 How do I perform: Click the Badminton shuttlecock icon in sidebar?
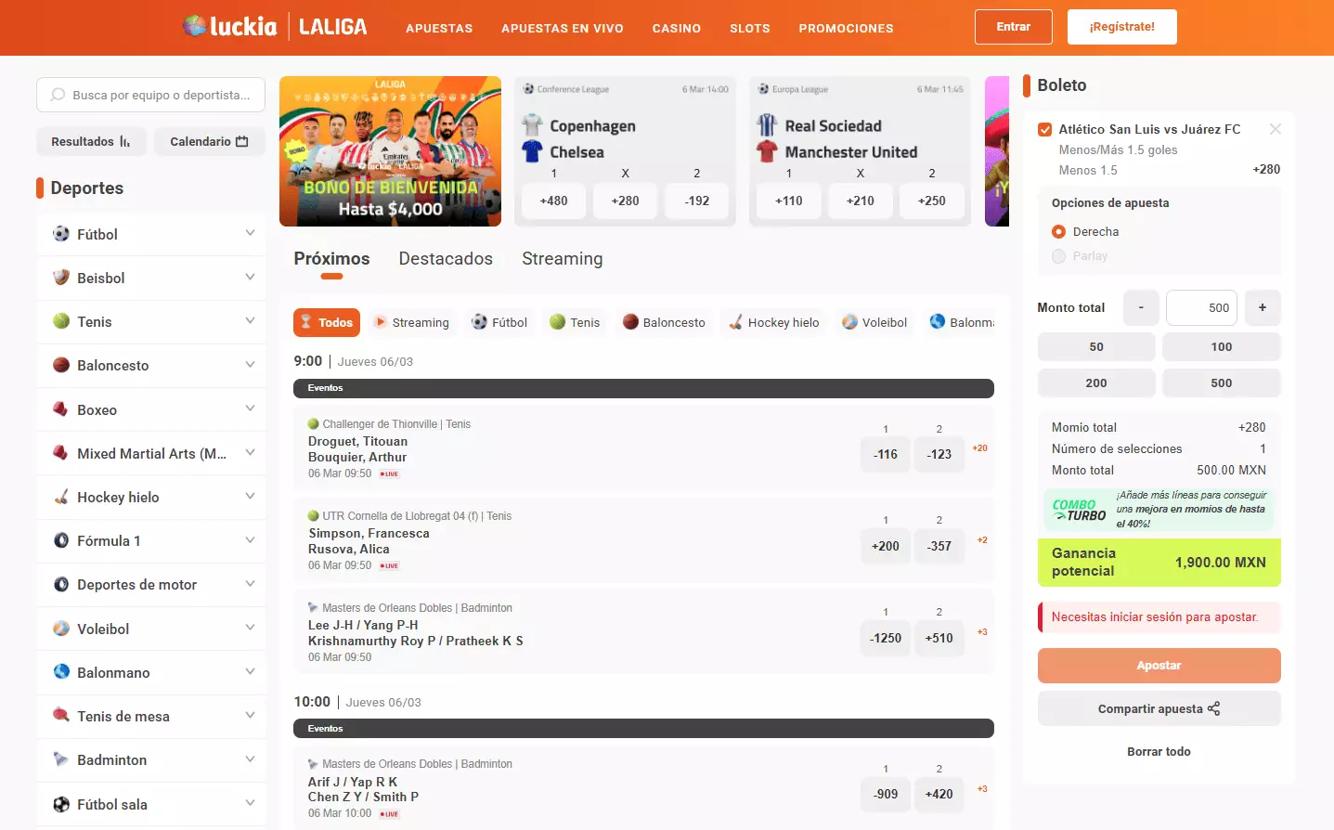coord(61,759)
